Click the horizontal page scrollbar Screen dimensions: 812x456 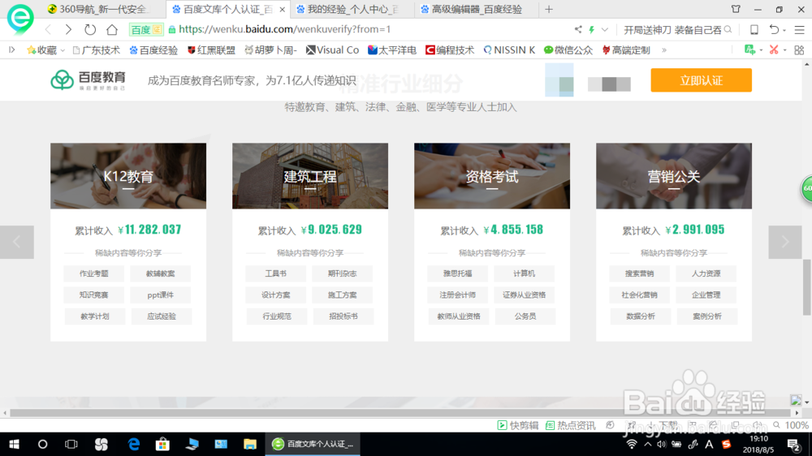click(402, 412)
